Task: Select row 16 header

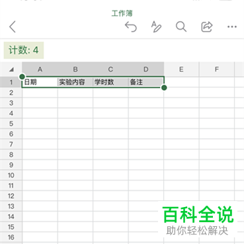Action: click(x=11, y=237)
